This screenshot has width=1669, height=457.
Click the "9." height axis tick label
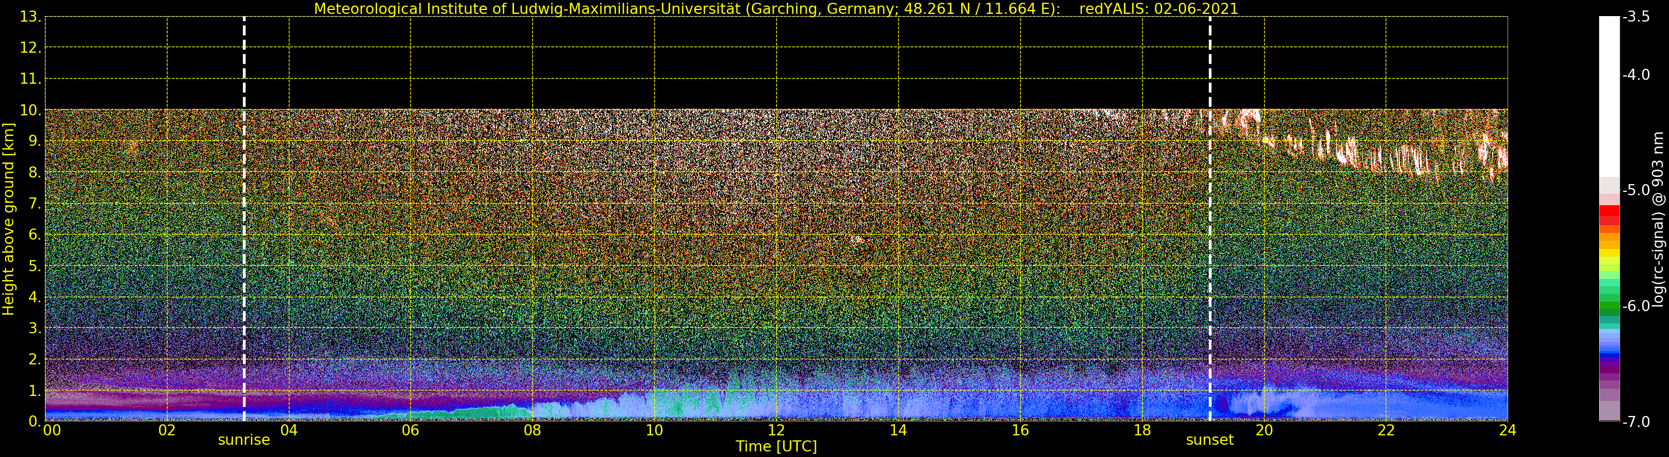[x=34, y=141]
